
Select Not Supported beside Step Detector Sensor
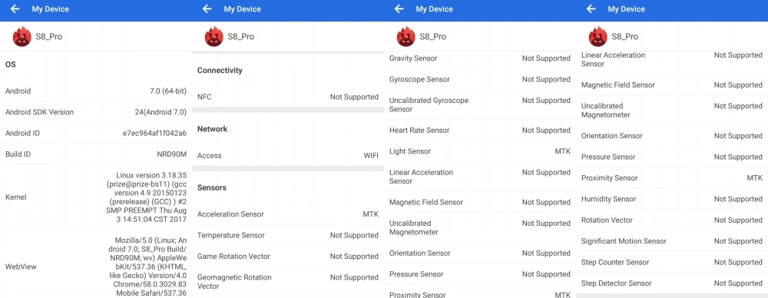[x=738, y=283]
